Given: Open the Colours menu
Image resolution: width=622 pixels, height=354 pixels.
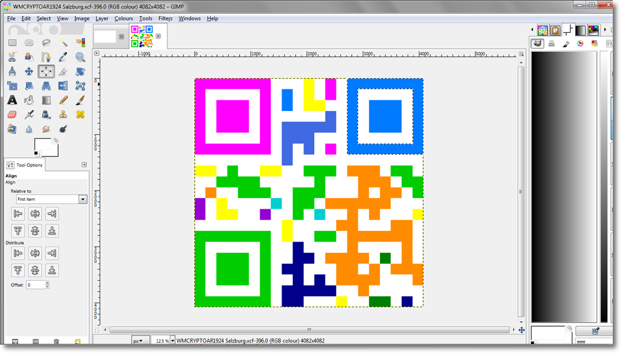Looking at the screenshot, I should tap(124, 18).
